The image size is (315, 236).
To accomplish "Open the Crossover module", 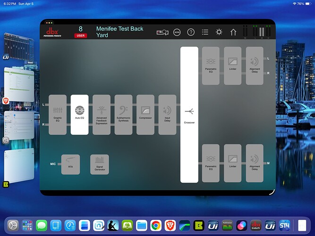I will coord(189,115).
